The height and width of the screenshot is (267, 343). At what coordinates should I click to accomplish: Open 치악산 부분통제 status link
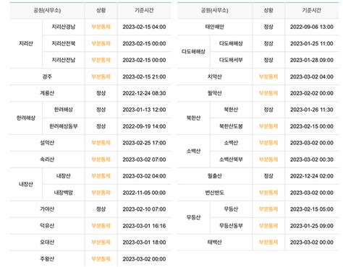point(268,76)
